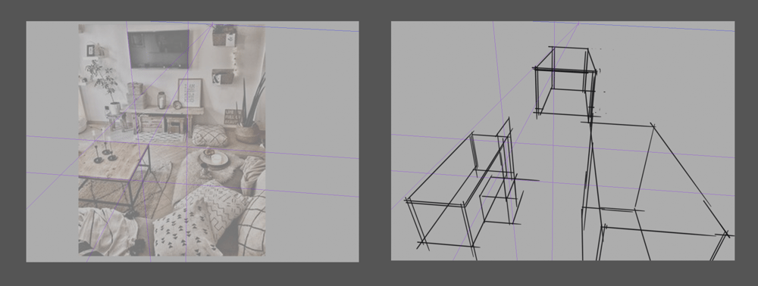Select the wall-mounted TV in the reference photo
Screen dimensions: 758x286
click(x=158, y=48)
